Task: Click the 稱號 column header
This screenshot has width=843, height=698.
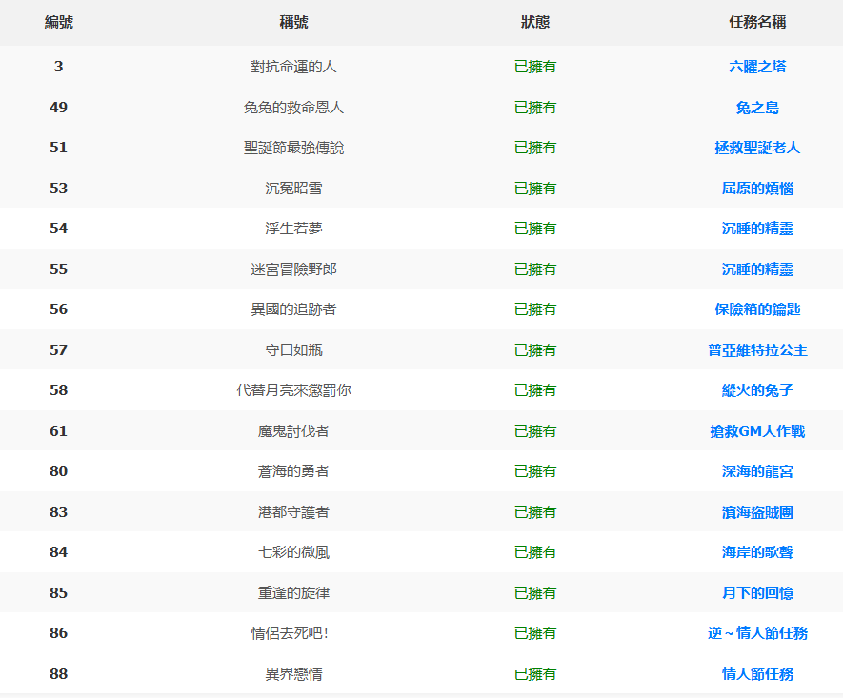Action: tap(293, 22)
